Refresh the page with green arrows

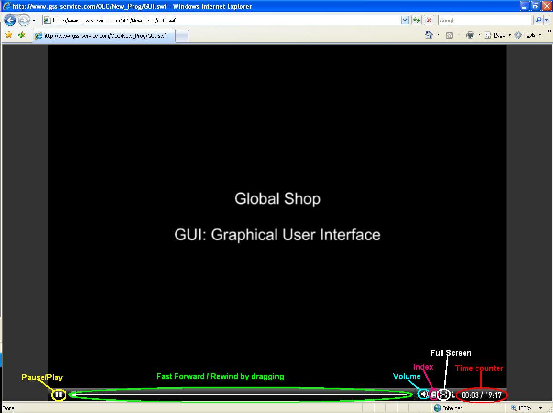coord(417,21)
